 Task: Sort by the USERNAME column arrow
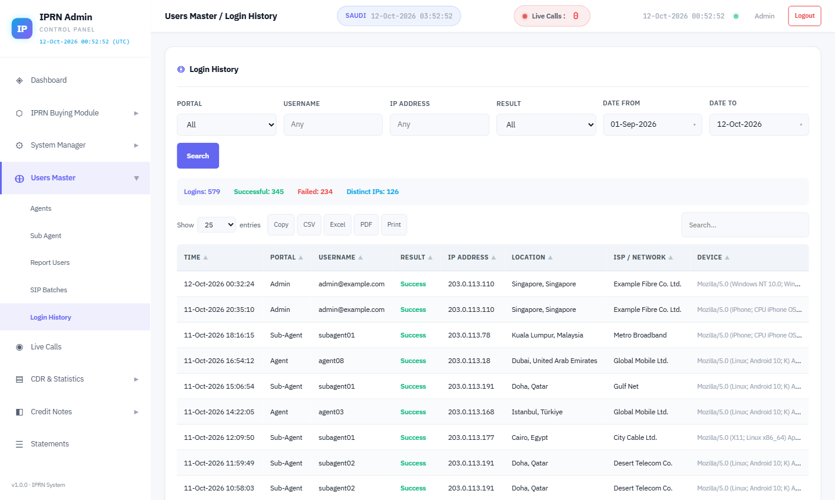[x=361, y=258]
